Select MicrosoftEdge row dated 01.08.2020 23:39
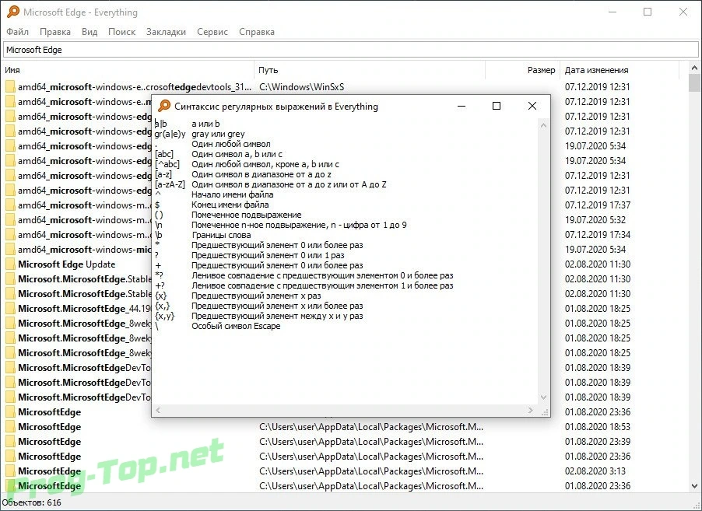 click(49, 441)
